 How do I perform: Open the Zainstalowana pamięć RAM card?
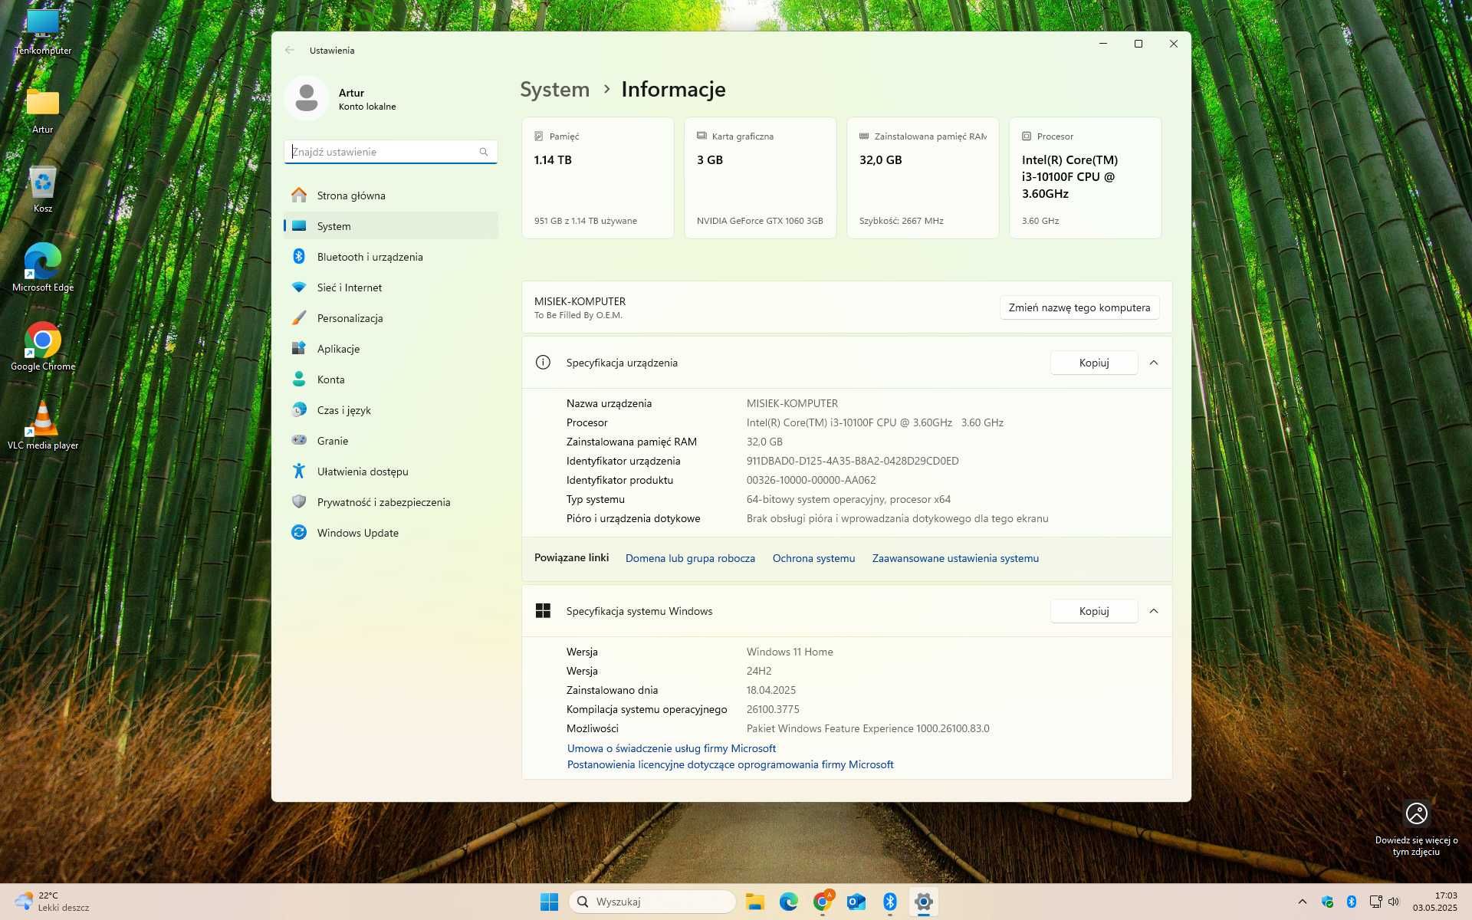(x=922, y=178)
